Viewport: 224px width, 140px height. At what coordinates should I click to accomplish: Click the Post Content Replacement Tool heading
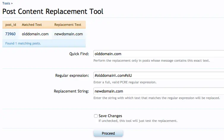[53, 12]
